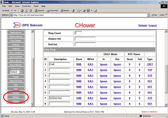Image resolution: width=168 pixels, height=118 pixels.
Task: Print the page with the printer icon
Action: tap(84, 11)
